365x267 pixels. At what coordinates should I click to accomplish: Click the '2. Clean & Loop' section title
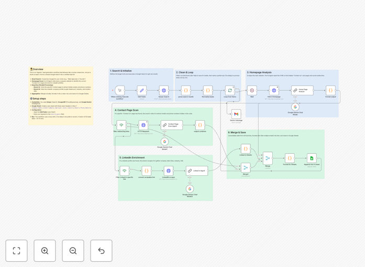(185, 72)
